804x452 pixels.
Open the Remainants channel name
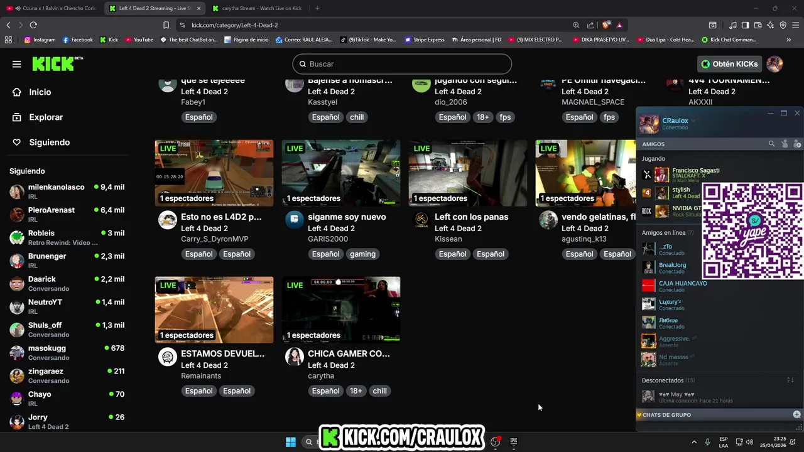(x=201, y=375)
